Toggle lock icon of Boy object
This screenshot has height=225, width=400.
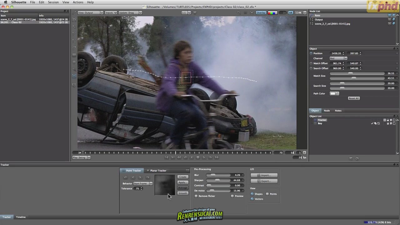click(388, 123)
